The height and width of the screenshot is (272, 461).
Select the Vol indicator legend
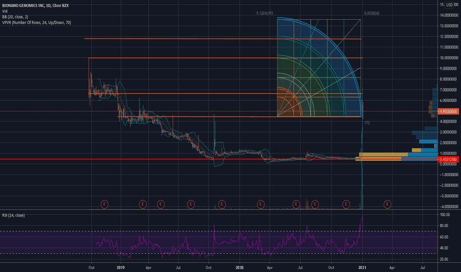point(5,11)
